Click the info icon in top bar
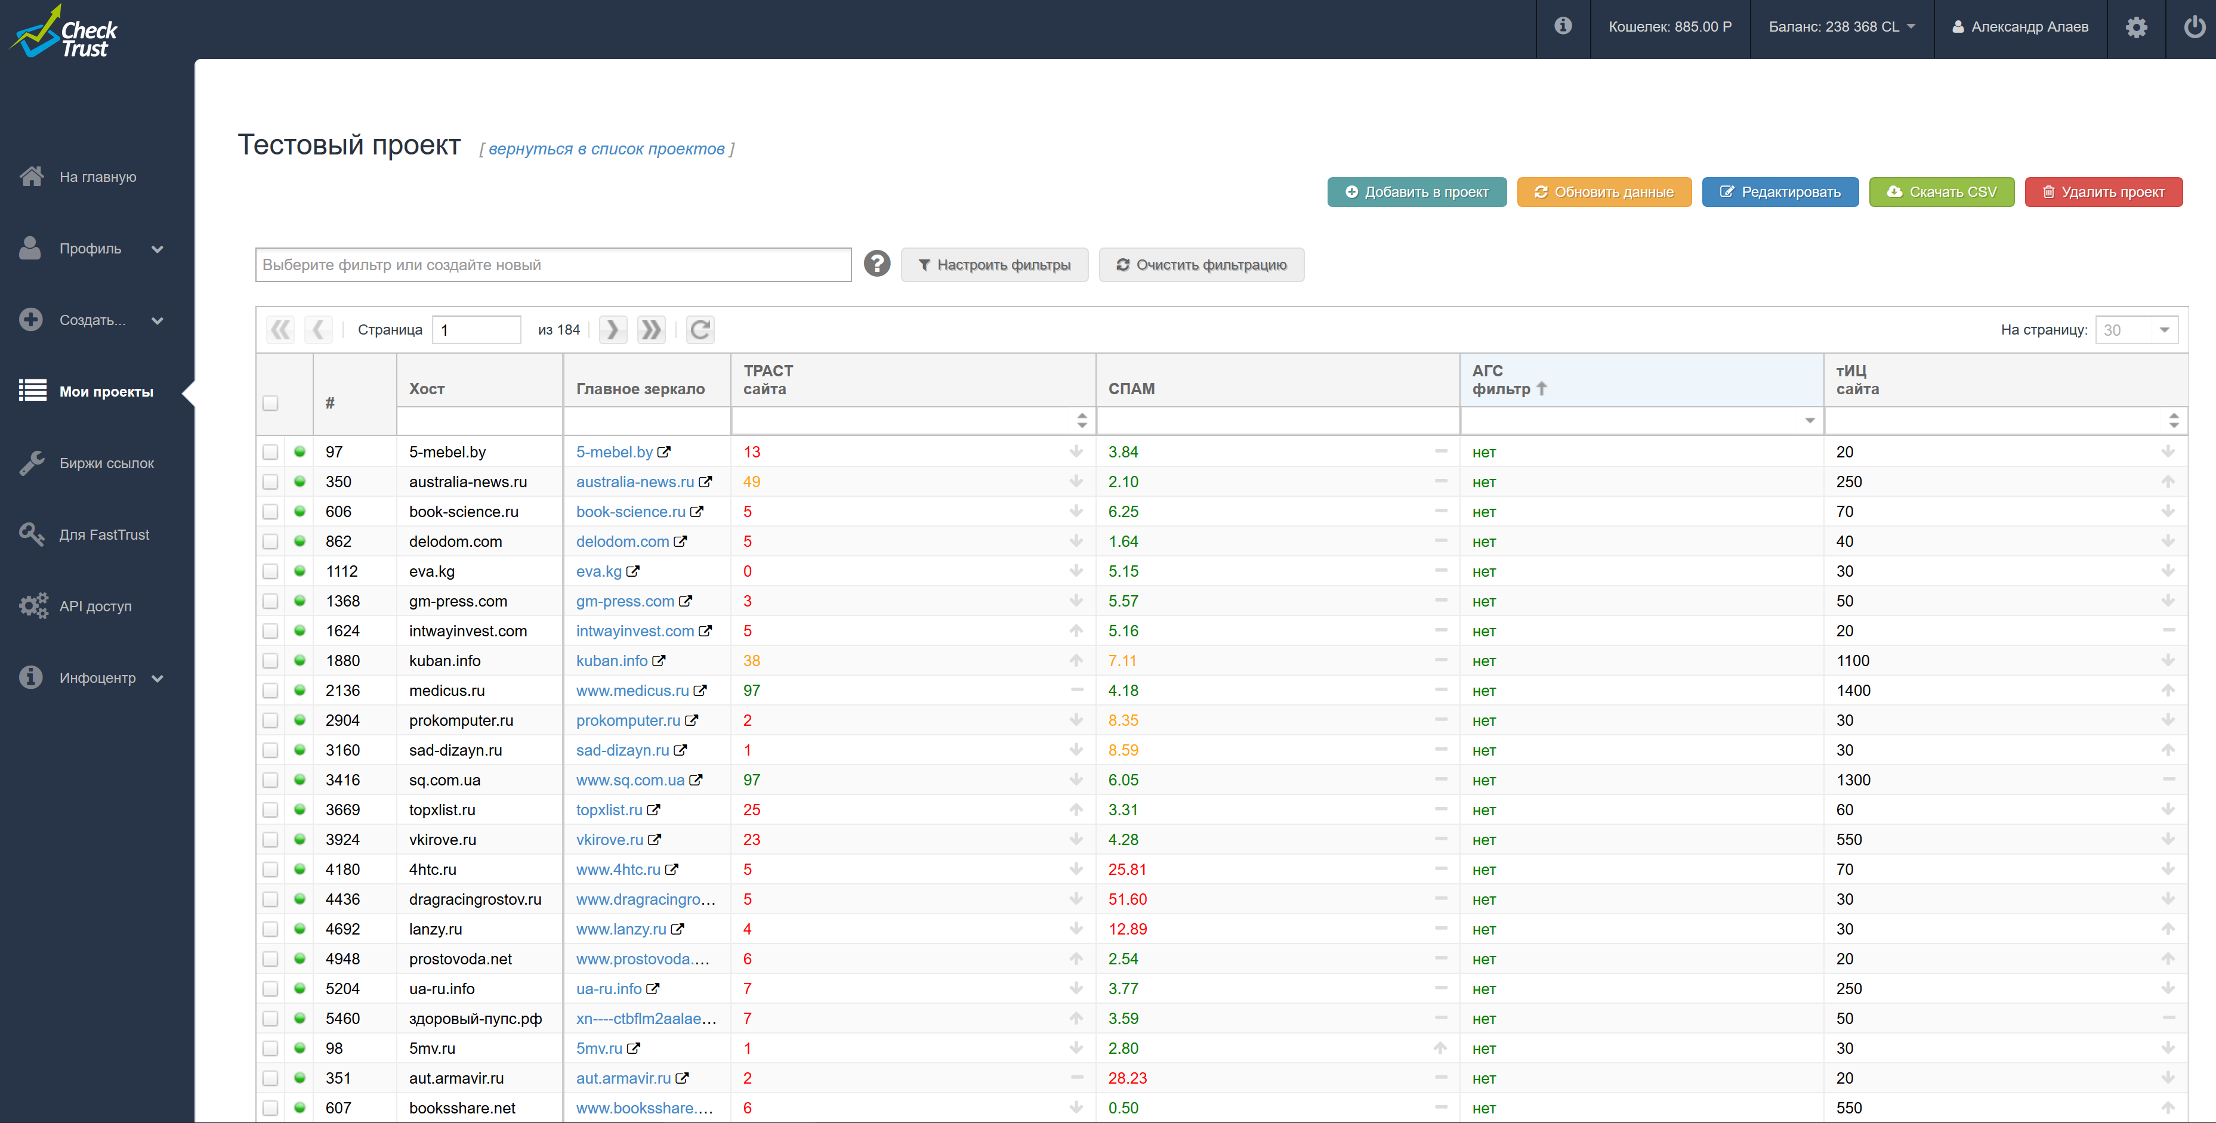The height and width of the screenshot is (1123, 2216). (x=1563, y=27)
